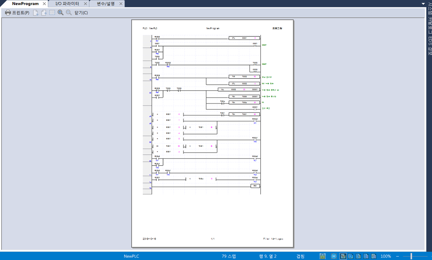Click the File: 14-1.xgwx footer text

click(x=273, y=239)
